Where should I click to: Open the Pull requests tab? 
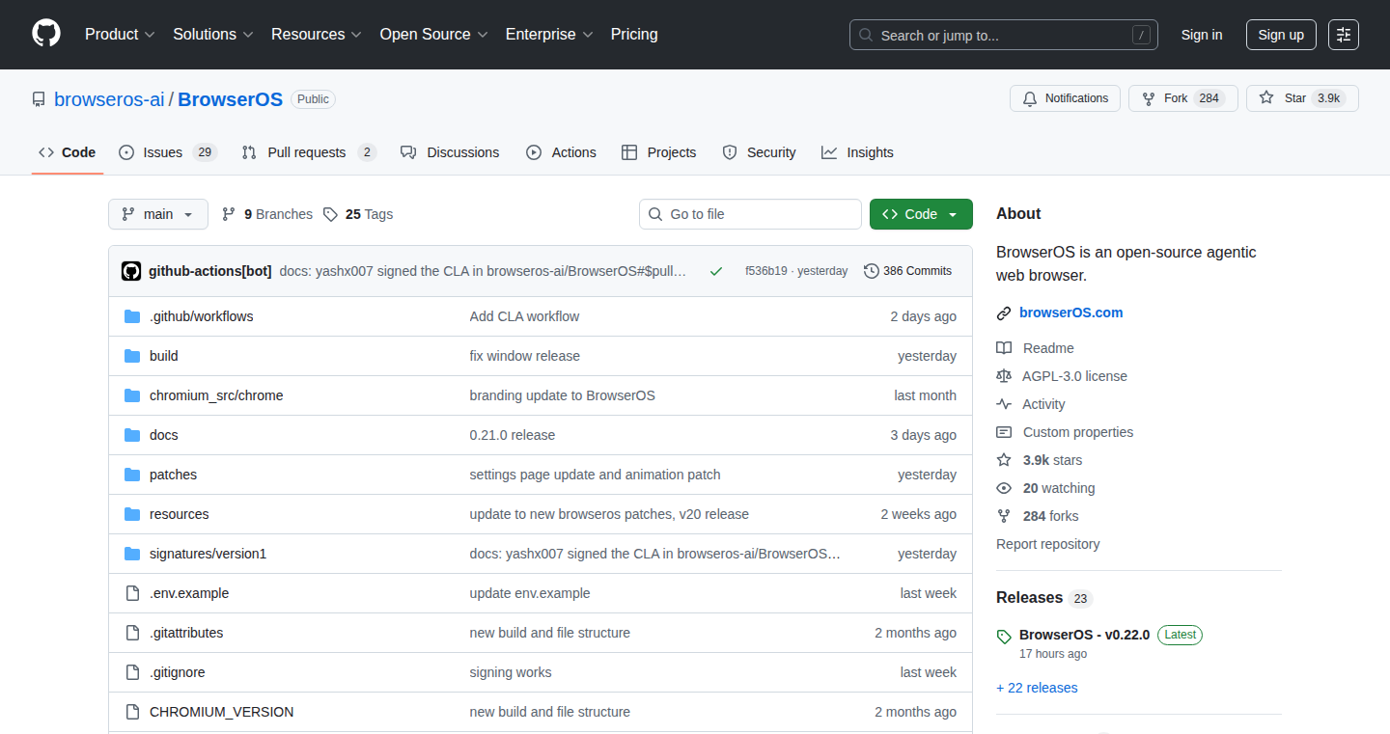coord(309,152)
